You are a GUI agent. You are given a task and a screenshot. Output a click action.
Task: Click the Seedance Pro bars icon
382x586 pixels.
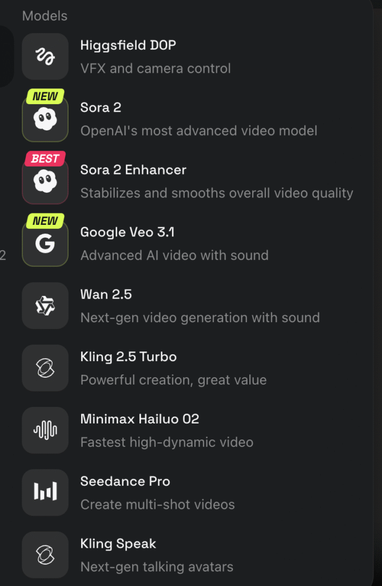click(45, 492)
